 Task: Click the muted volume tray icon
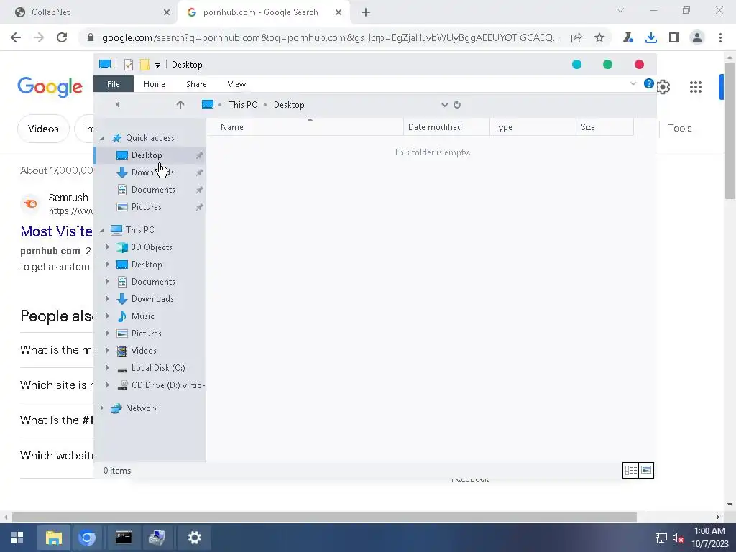coord(678,538)
